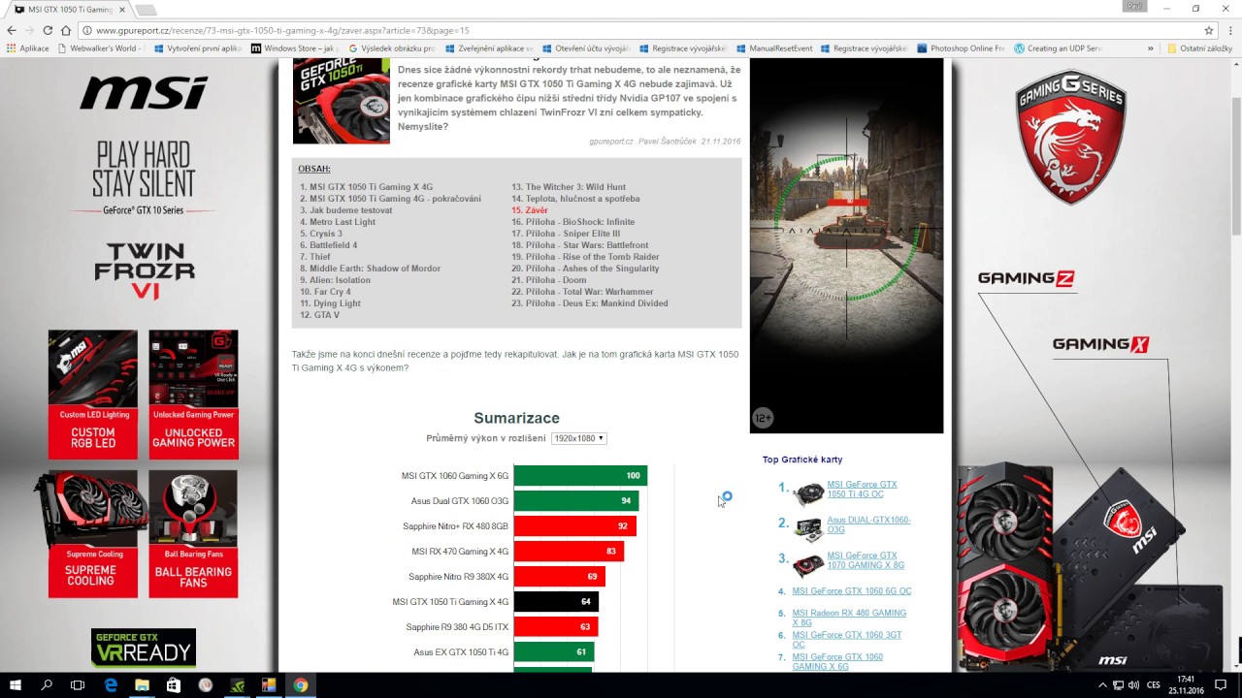View site info icon in the address bar
Image resolution: width=1242 pixels, height=698 pixels.
point(88,31)
